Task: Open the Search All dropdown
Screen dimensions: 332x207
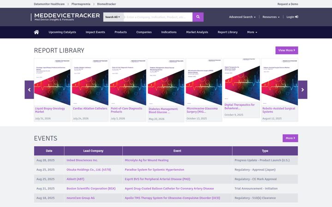Action: click(113, 17)
